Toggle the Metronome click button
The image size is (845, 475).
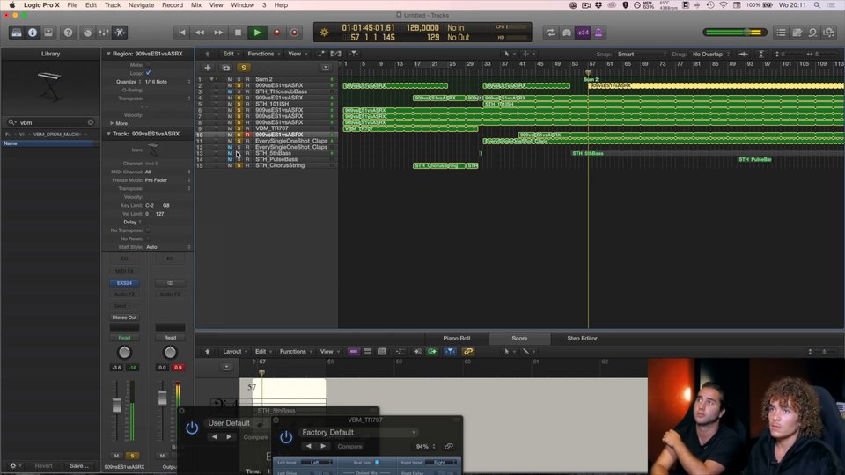[x=599, y=33]
